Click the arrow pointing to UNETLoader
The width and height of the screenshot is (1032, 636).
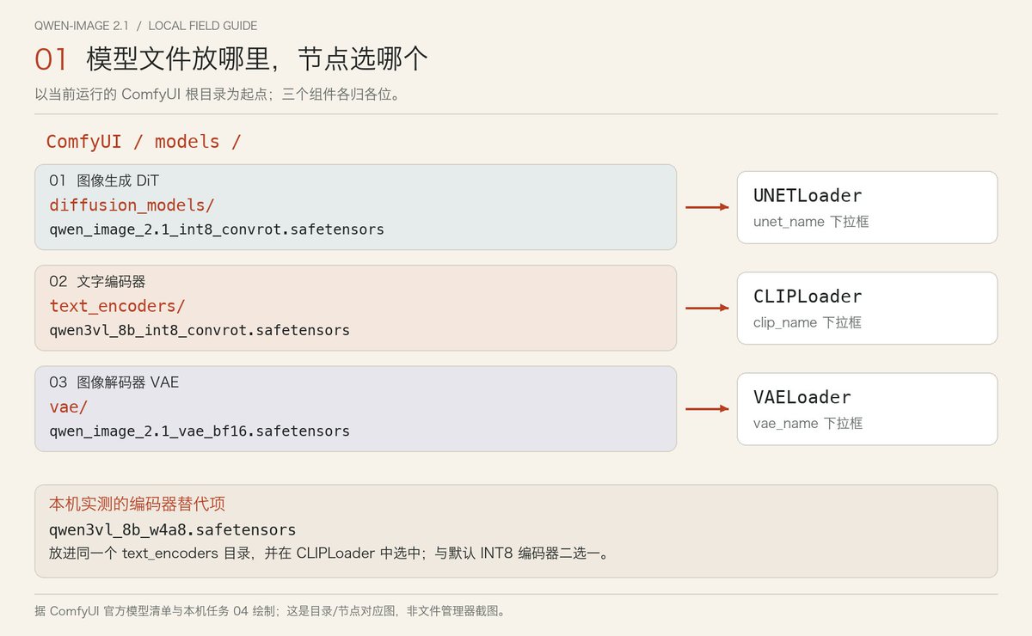707,207
